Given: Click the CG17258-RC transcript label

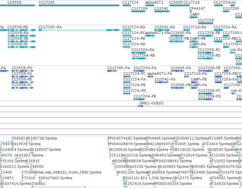Looking at the screenshot, I should coord(209,50).
